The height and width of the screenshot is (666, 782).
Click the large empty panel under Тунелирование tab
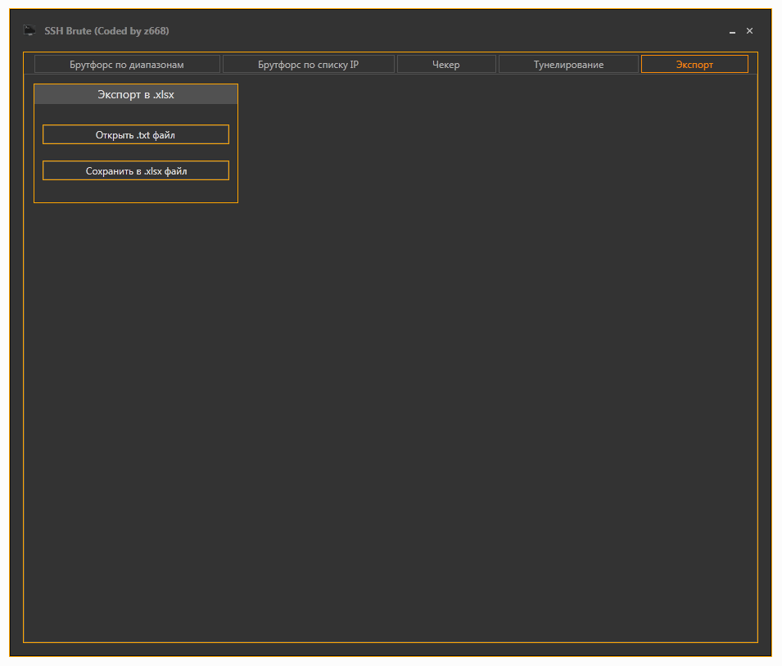[568, 328]
